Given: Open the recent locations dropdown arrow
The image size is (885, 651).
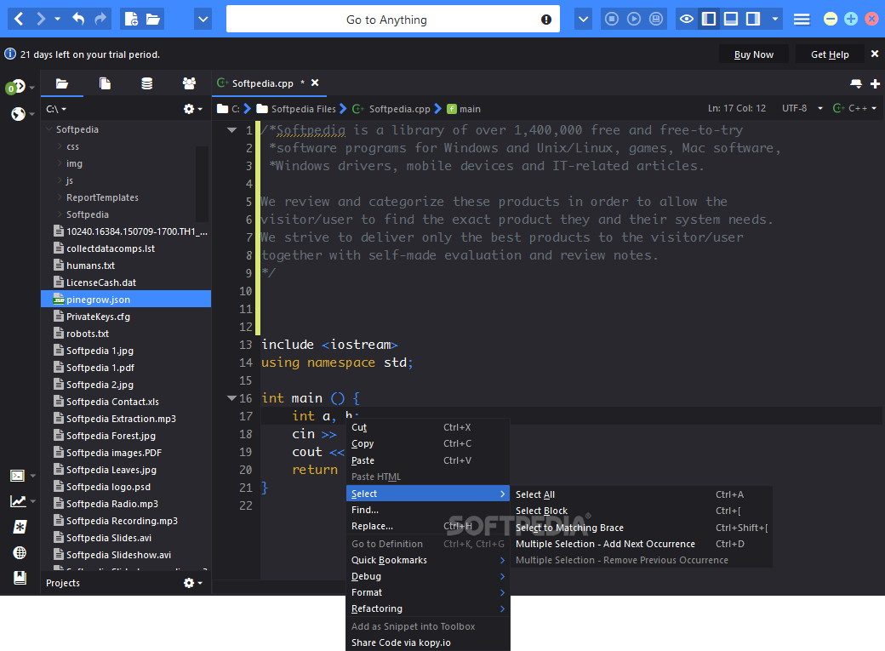Looking at the screenshot, I should 58,20.
